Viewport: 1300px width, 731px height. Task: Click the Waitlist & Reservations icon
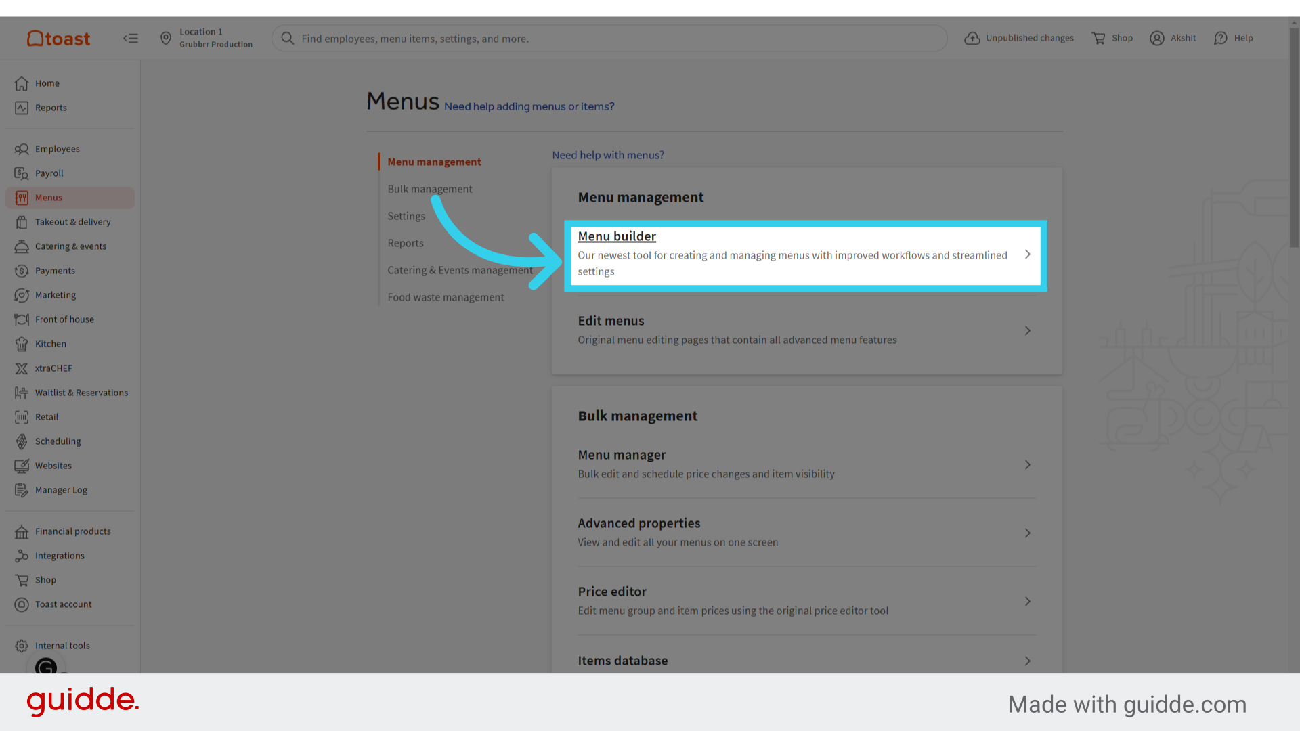(22, 393)
